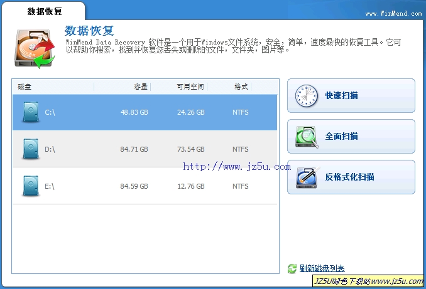Image resolution: width=426 pixels, height=289 pixels.
Task: Select the E:\ label text
Action: (x=50, y=186)
